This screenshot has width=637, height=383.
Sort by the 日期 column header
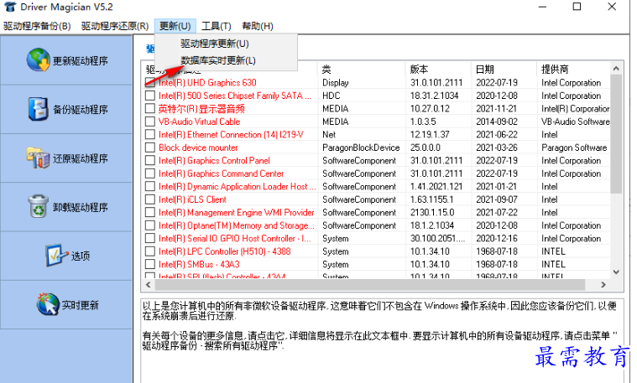click(504, 70)
